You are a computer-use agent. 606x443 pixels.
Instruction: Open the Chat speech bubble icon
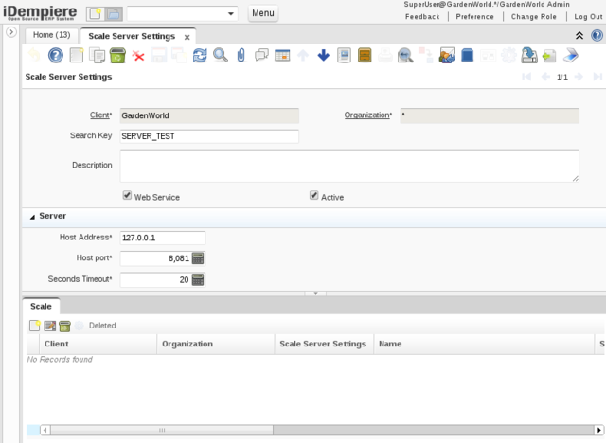(262, 56)
